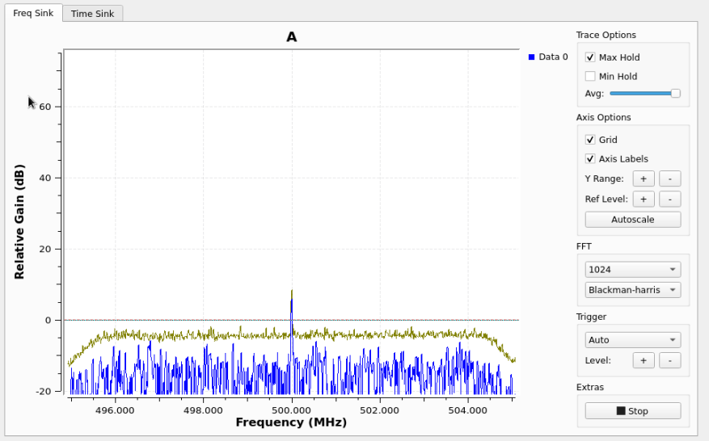
Task: Click the 504.000 frequency axis label
Action: tap(468, 410)
